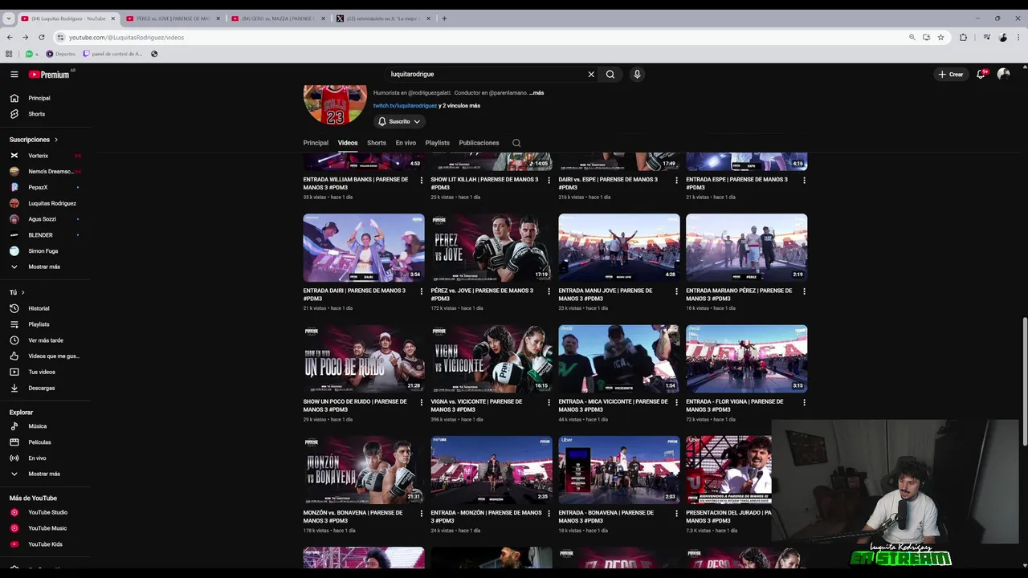Expand Mostrar más under Explorar

(44, 474)
